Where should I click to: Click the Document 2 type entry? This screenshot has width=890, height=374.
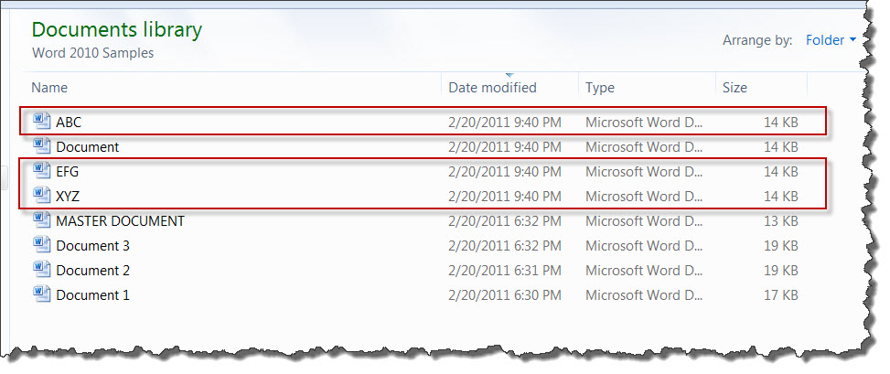click(x=644, y=271)
